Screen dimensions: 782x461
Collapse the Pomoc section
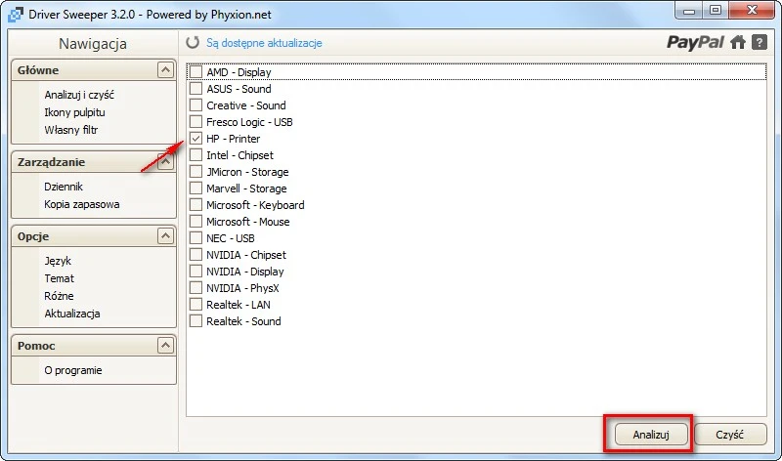point(165,346)
